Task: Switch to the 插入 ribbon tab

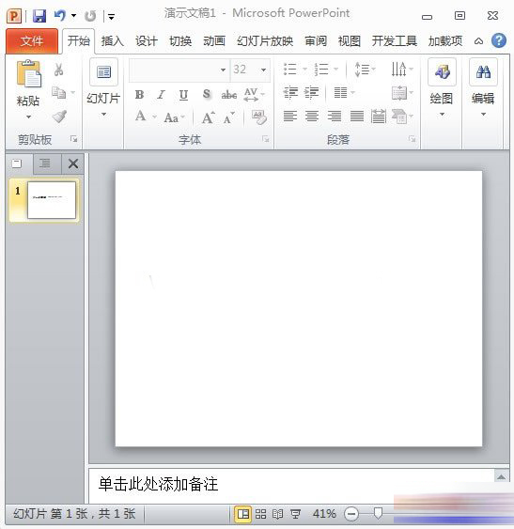Action: coord(113,41)
